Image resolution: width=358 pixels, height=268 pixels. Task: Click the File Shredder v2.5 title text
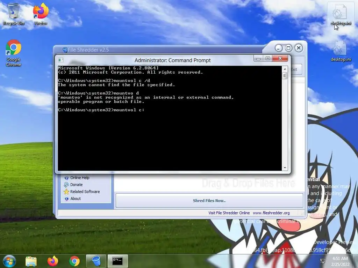tap(88, 50)
